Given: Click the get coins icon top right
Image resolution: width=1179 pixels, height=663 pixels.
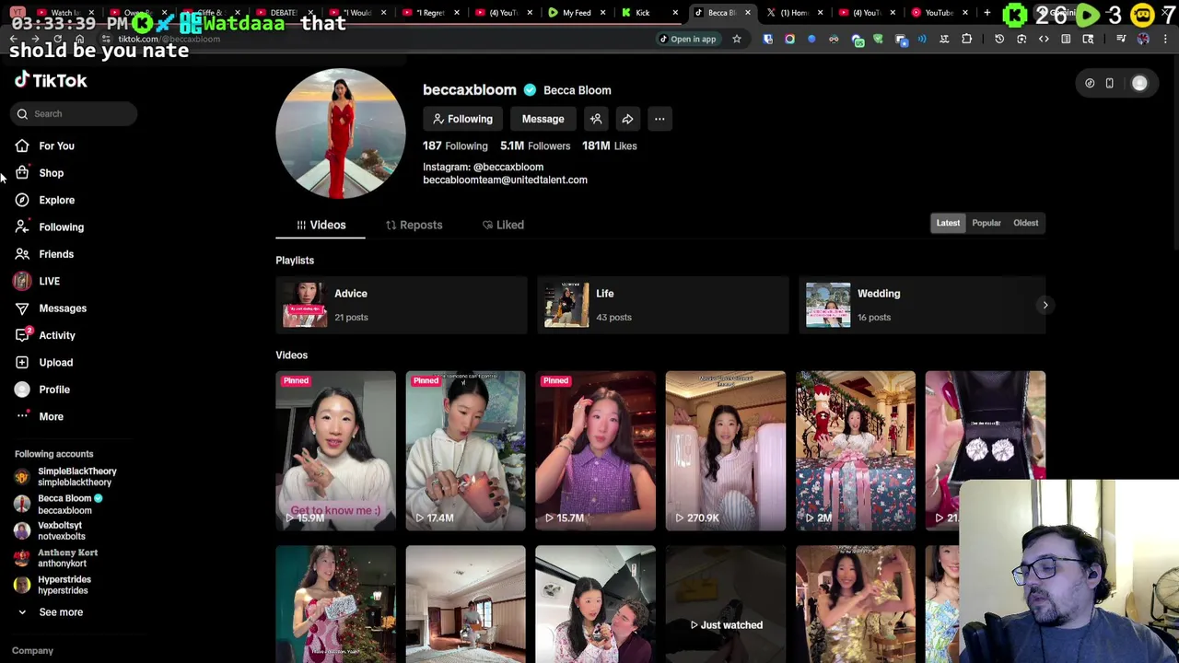Looking at the screenshot, I should [1090, 83].
